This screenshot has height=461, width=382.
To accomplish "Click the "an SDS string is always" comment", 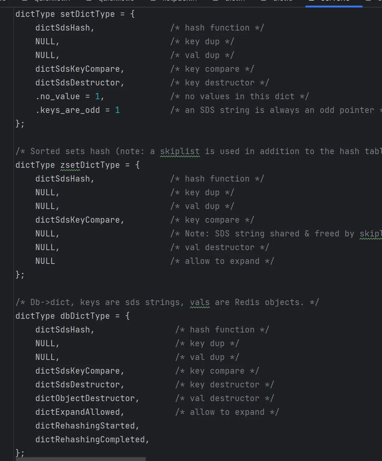I will [x=274, y=110].
